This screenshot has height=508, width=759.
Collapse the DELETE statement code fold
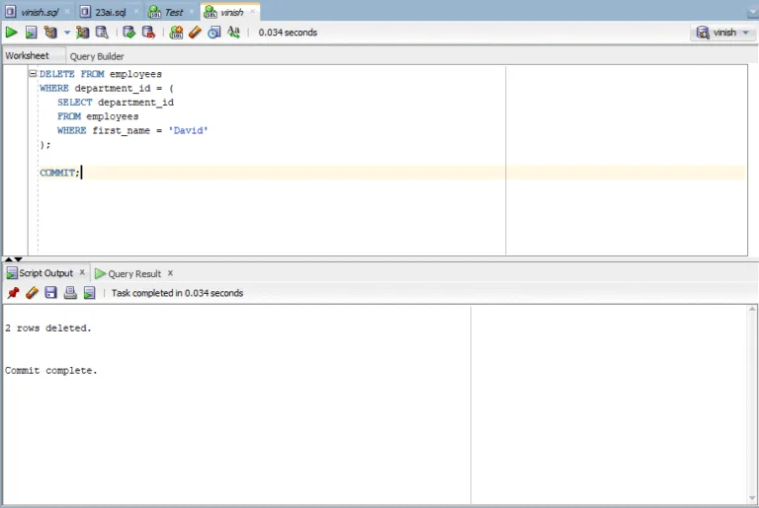pyautogui.click(x=33, y=73)
